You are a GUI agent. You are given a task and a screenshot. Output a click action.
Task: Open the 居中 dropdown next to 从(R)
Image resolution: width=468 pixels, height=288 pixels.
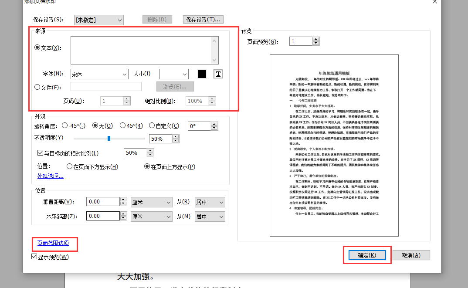tap(210, 202)
